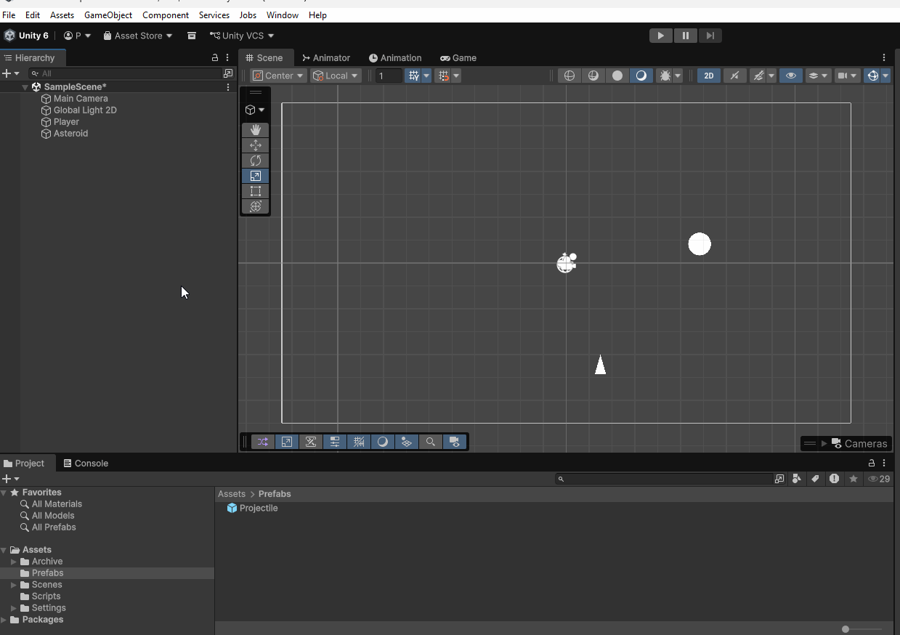Toggle hidden objects visibility eye
The height and width of the screenshot is (635, 900).
791,76
